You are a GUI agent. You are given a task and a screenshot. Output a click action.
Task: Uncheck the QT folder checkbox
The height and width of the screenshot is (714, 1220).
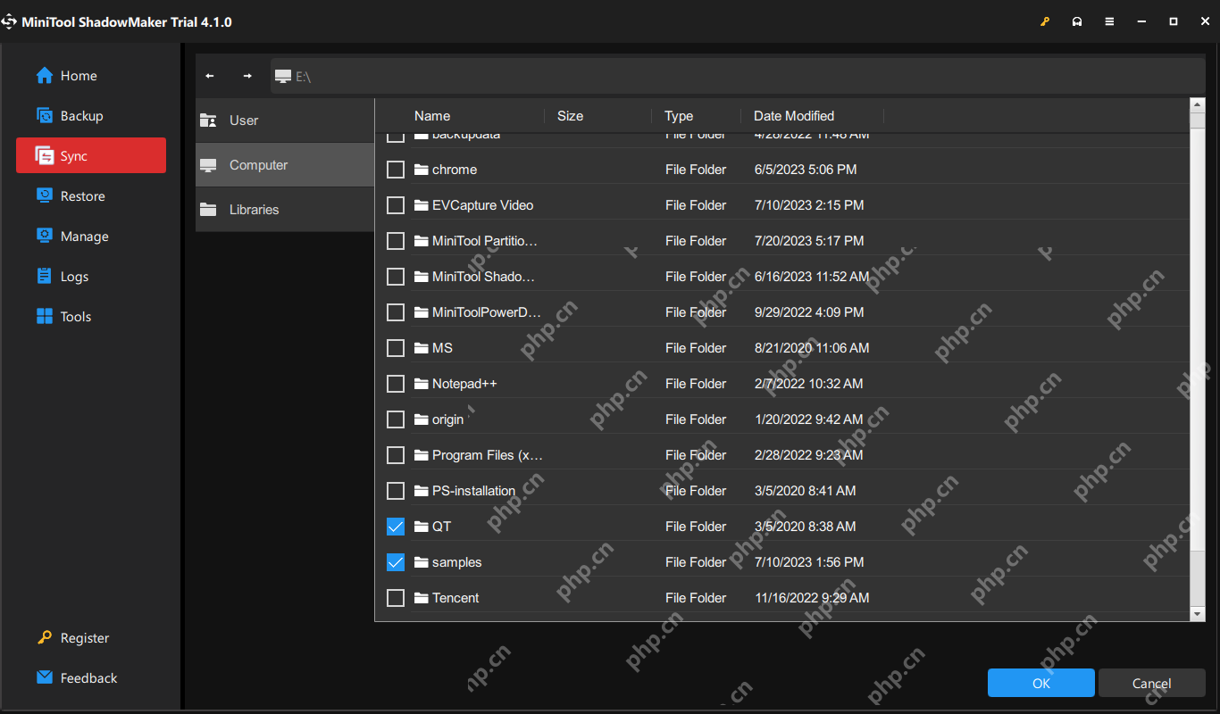point(396,527)
